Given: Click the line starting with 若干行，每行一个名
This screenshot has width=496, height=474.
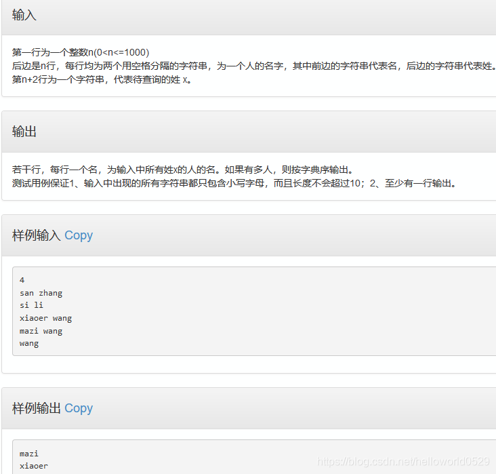Looking at the screenshot, I should pyautogui.click(x=182, y=170).
